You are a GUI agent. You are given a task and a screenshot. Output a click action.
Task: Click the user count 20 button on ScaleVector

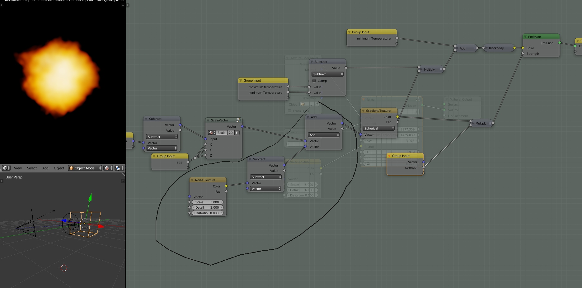tap(231, 133)
